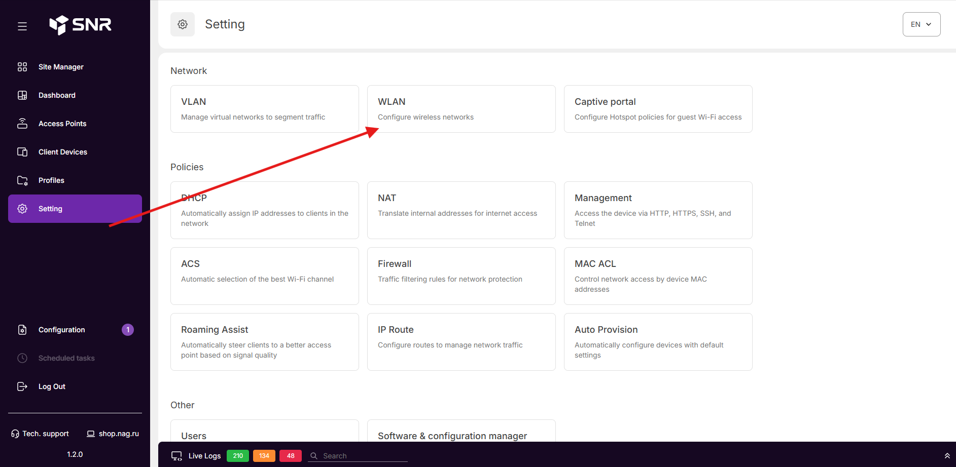Click the Log Out exit icon
Screen dimensions: 956x467
coord(22,386)
